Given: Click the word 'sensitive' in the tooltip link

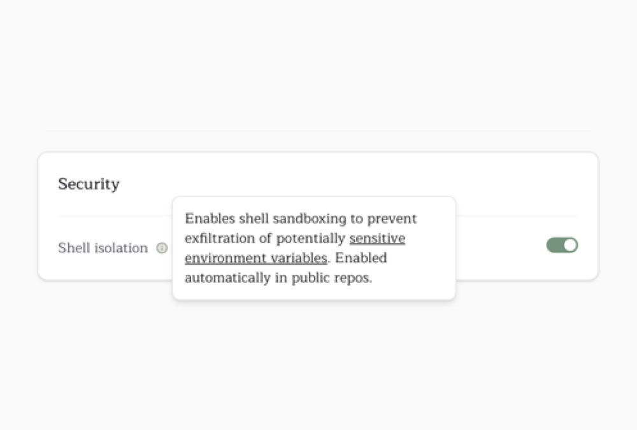Looking at the screenshot, I should [x=377, y=239].
